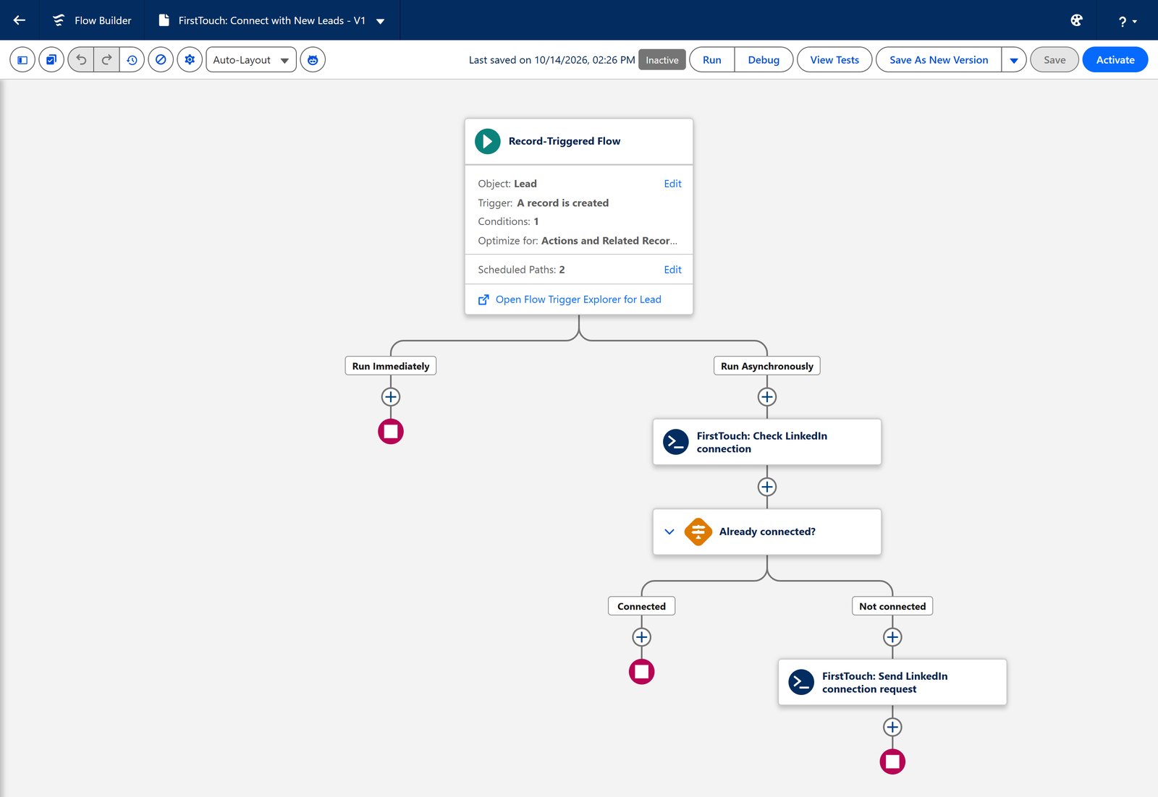Click the End node under Run Immediately
Screen dimensions: 1158x797
[391, 432]
